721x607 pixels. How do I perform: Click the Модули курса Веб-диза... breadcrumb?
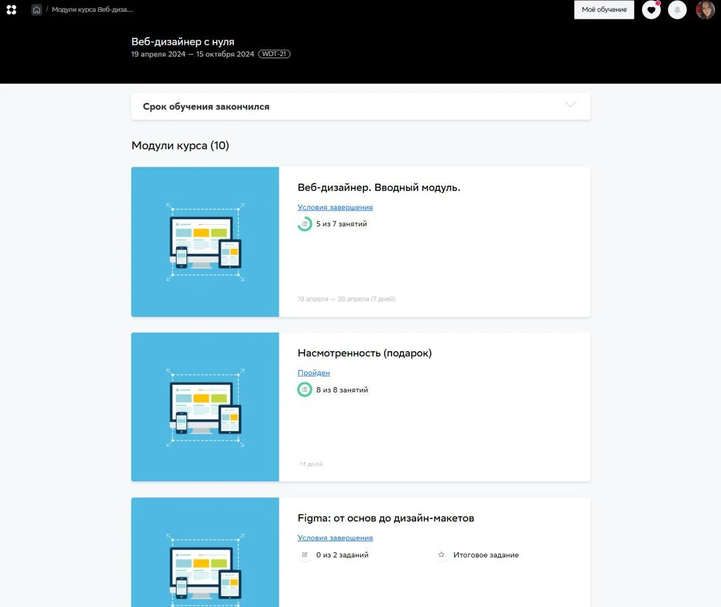click(92, 10)
